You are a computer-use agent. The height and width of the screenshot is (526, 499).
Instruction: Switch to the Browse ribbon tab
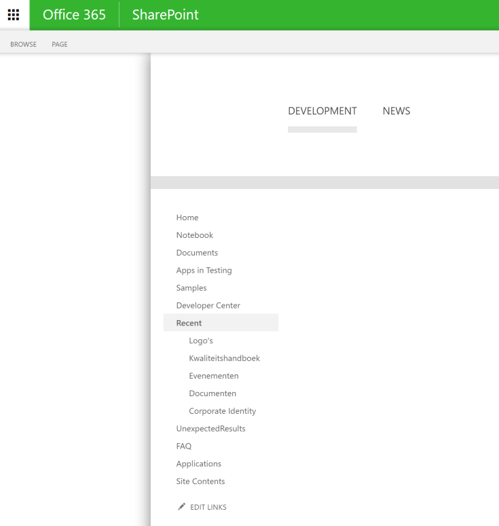23,44
